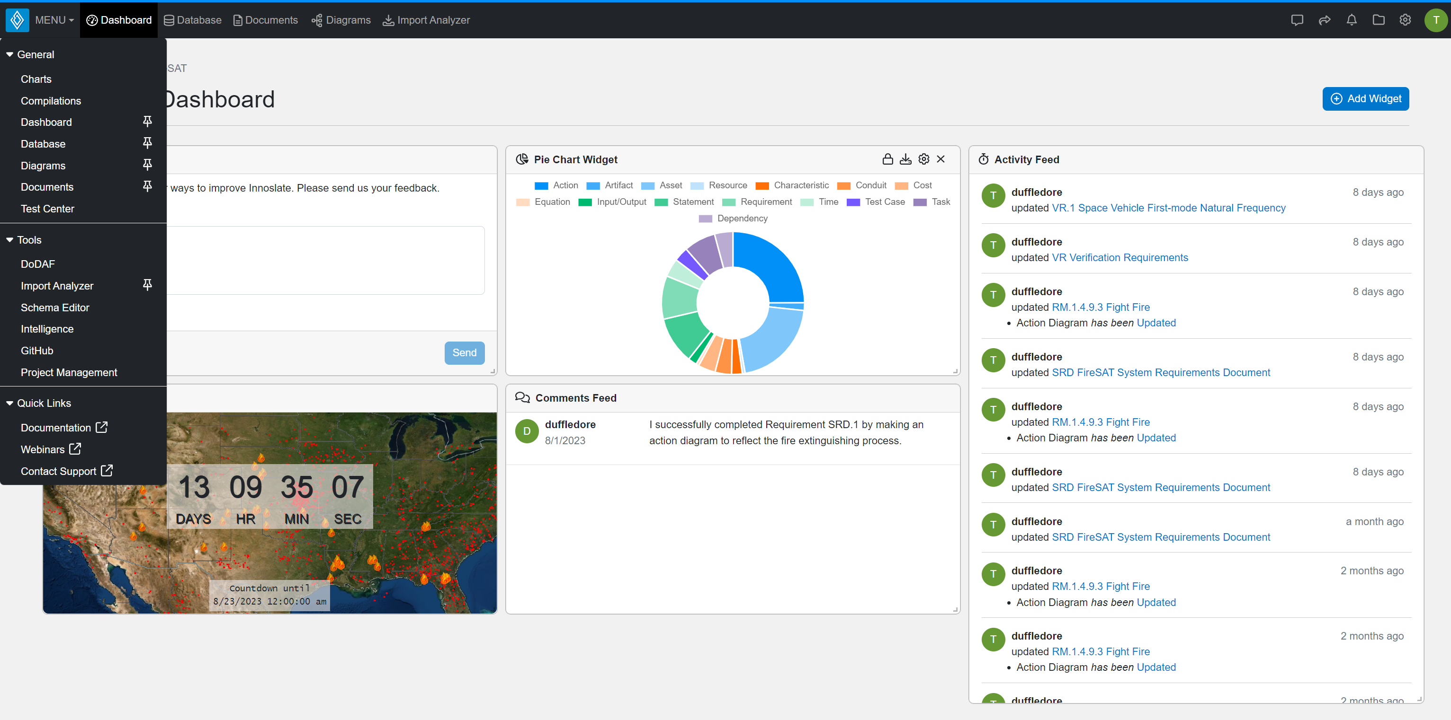Select Schema Editor from the Tools menu
1451x720 pixels.
tap(55, 307)
